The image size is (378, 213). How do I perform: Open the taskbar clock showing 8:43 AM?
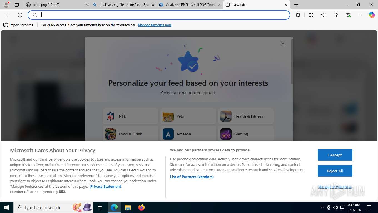(354, 207)
